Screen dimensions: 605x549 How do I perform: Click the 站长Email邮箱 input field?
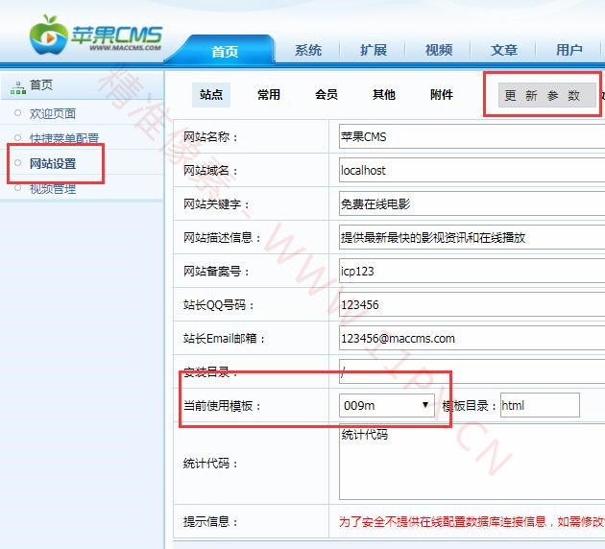pos(471,339)
